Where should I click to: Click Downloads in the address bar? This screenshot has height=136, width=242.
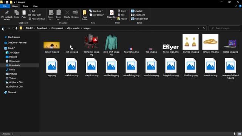click(x=42, y=28)
